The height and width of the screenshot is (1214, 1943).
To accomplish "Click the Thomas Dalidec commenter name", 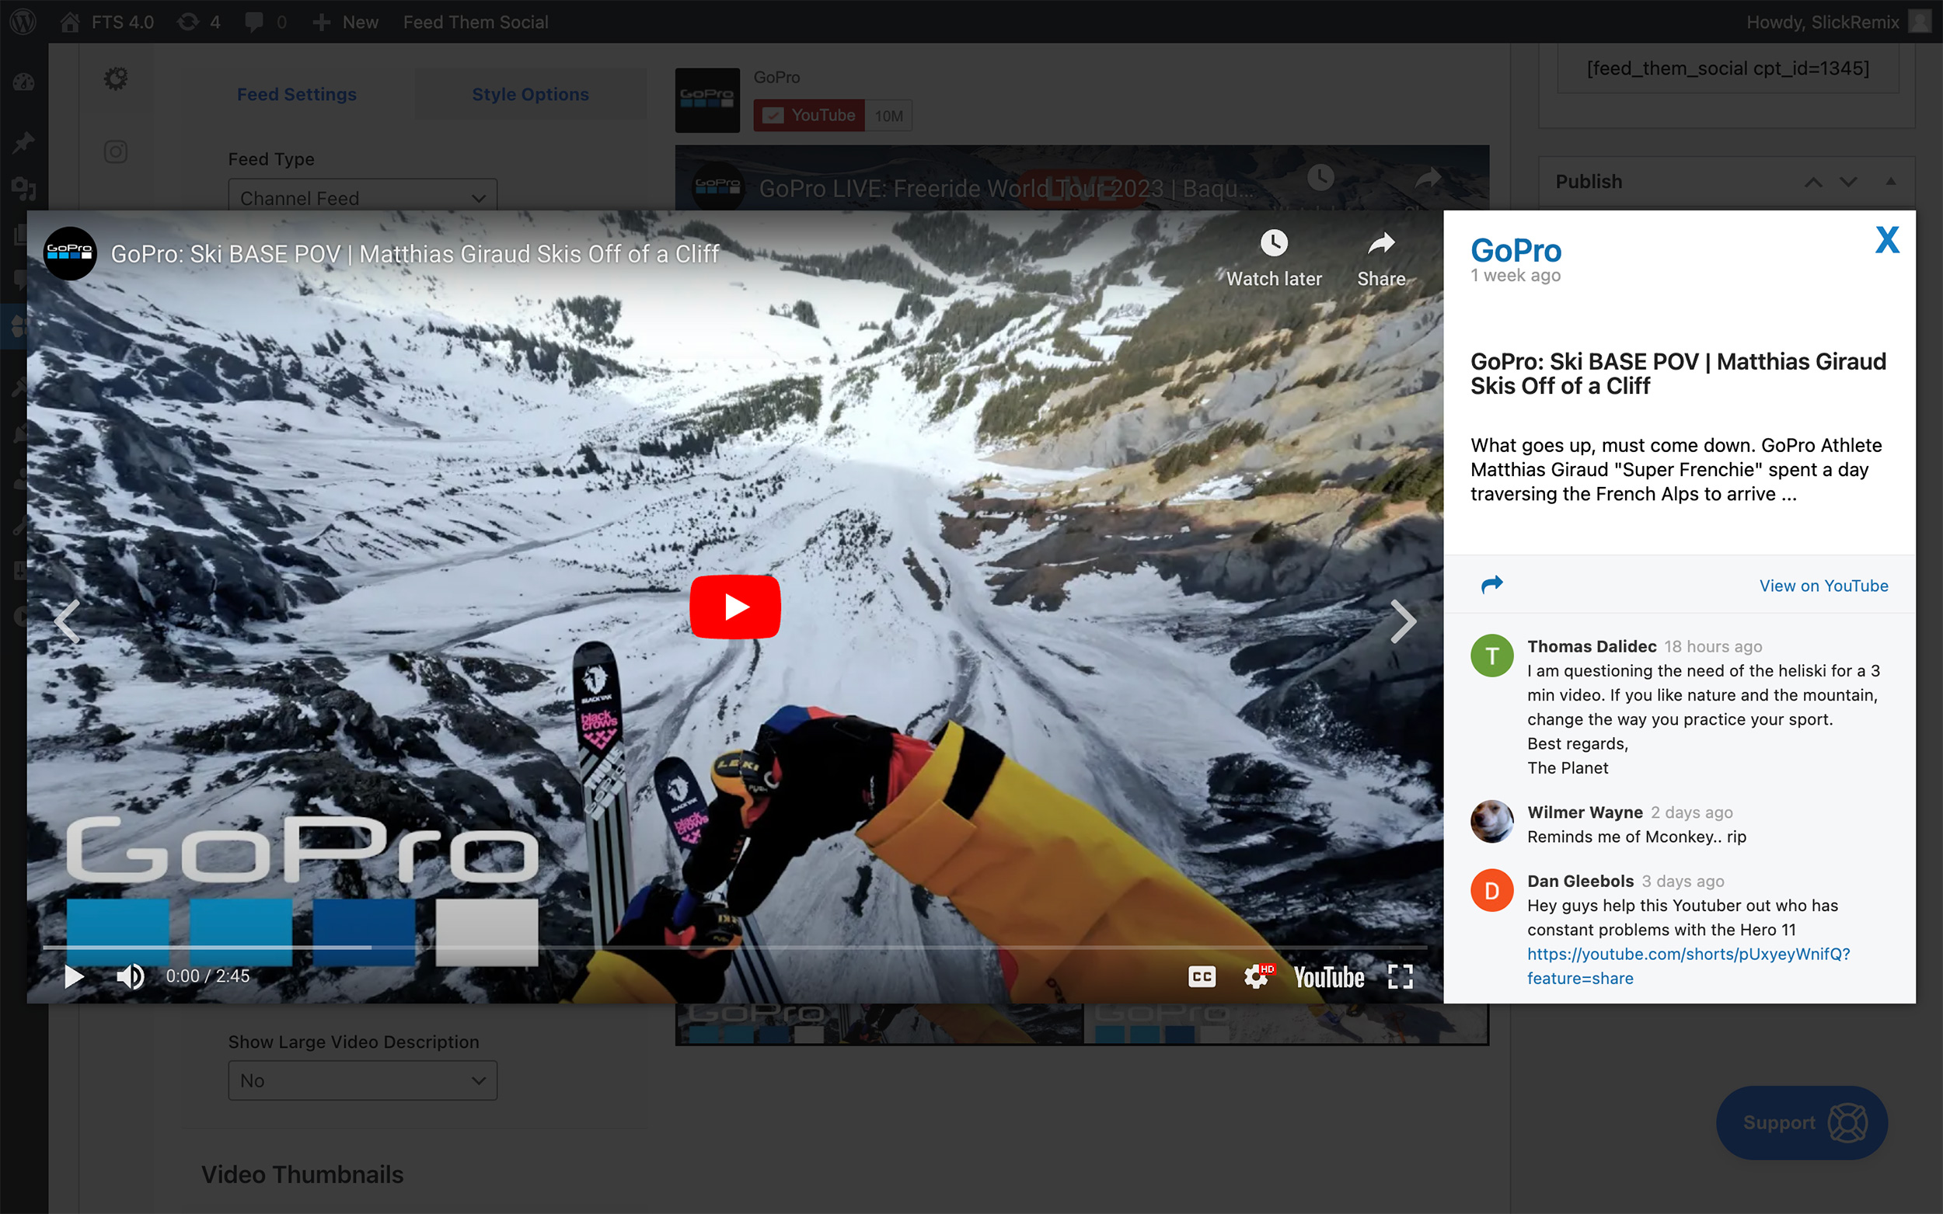I will 1591,646.
